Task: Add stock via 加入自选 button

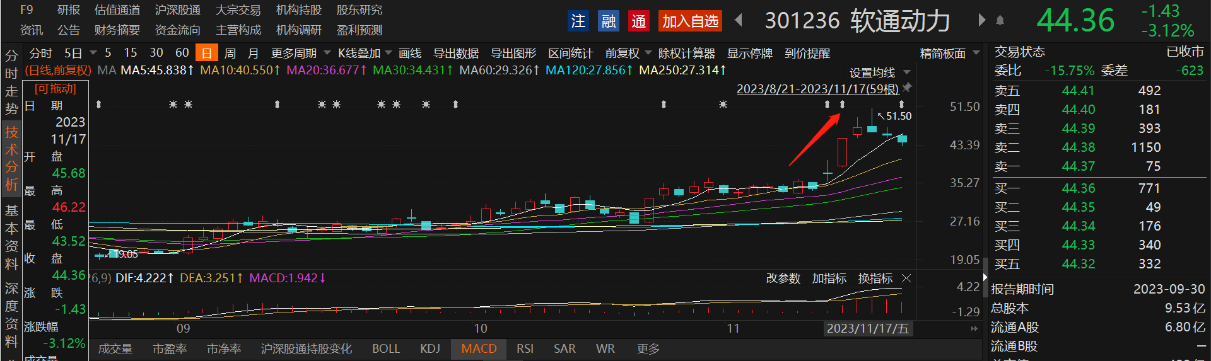Action: click(690, 21)
